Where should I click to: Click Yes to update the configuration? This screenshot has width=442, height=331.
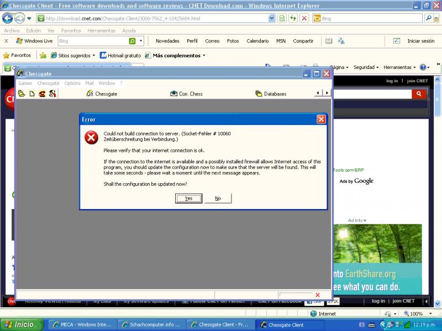point(188,198)
